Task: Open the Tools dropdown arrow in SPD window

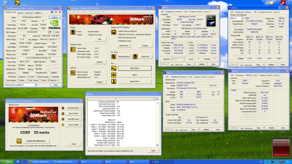Action: [264, 65]
